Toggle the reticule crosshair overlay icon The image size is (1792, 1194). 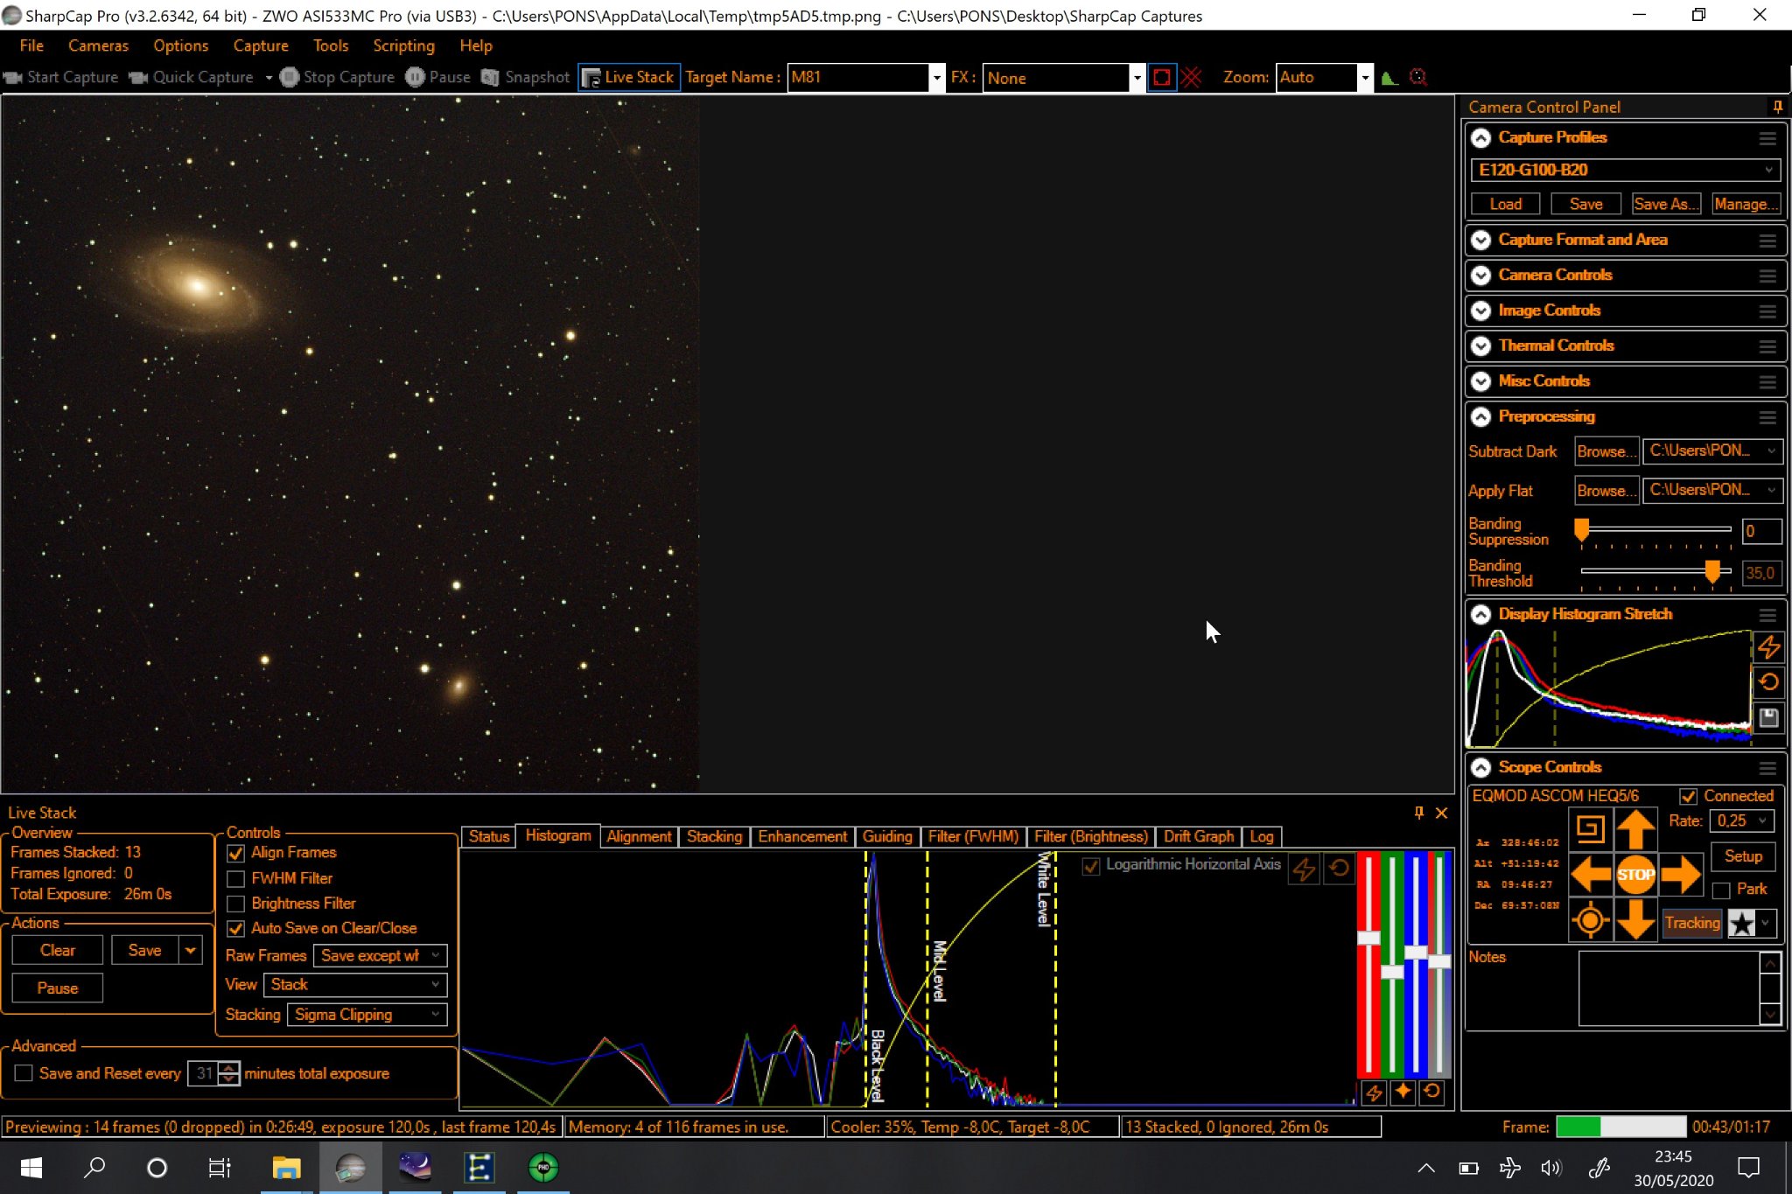tap(1191, 77)
